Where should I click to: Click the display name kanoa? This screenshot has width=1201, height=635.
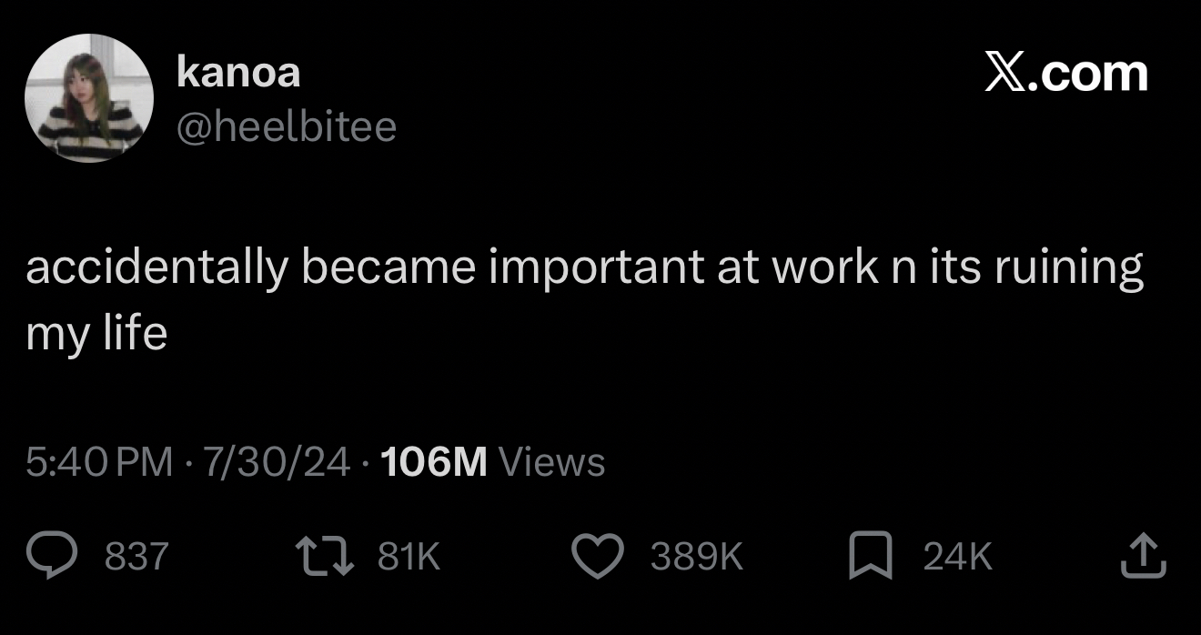(x=238, y=73)
